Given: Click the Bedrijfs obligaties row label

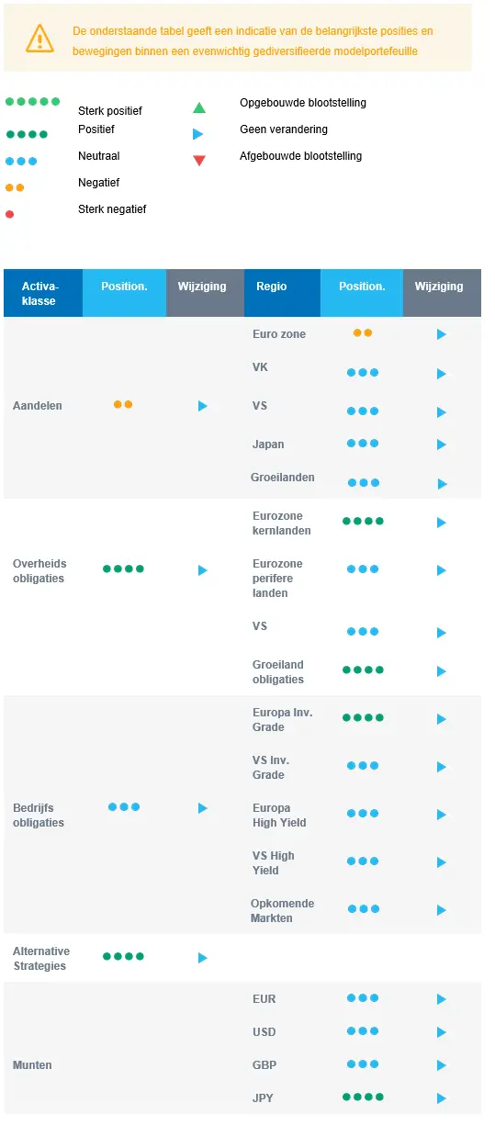Looking at the screenshot, I should [x=39, y=816].
